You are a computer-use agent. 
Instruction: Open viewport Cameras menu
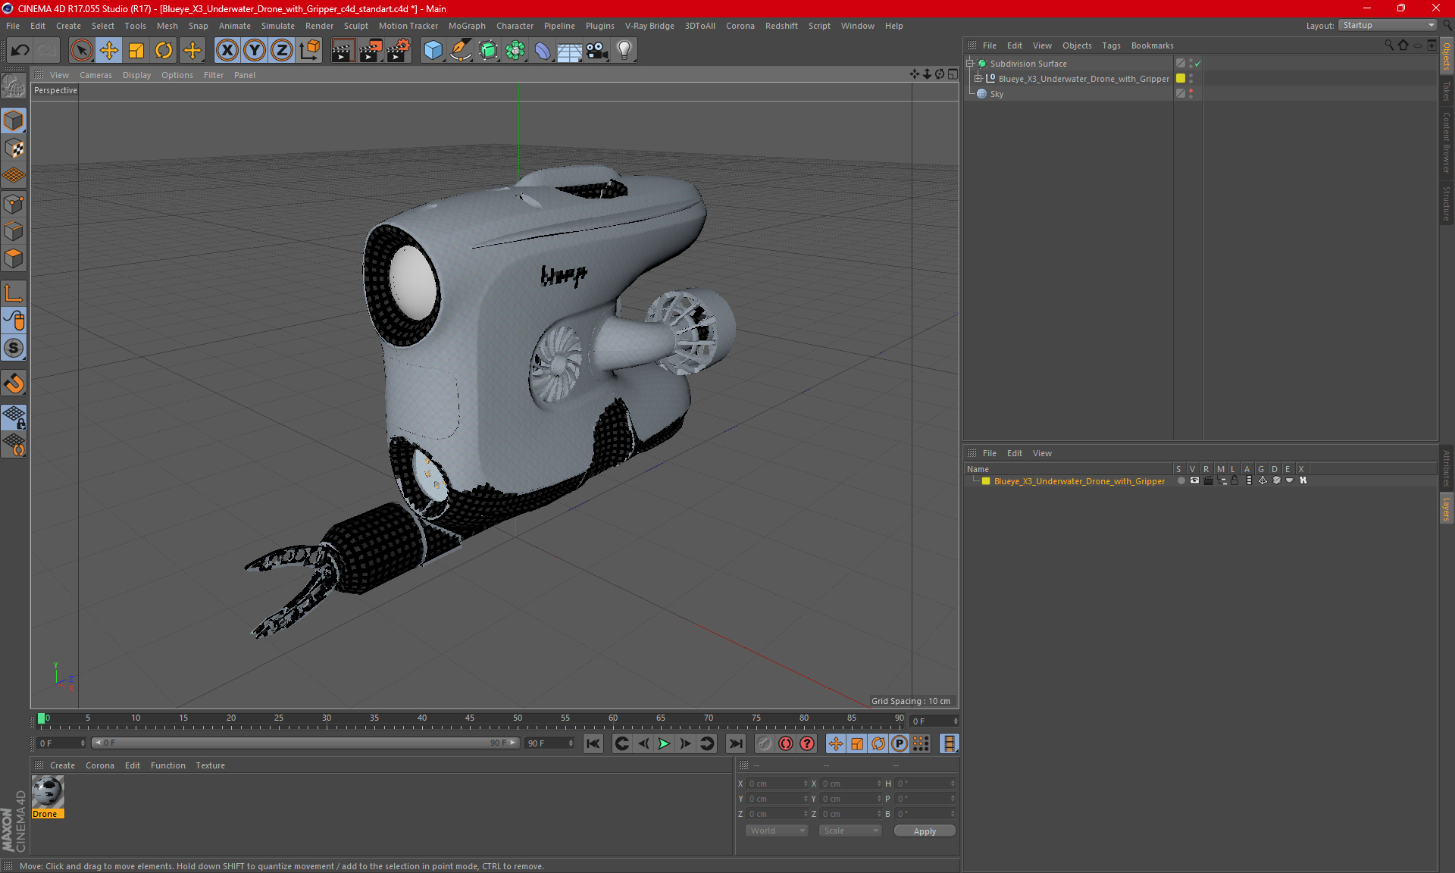click(x=95, y=75)
